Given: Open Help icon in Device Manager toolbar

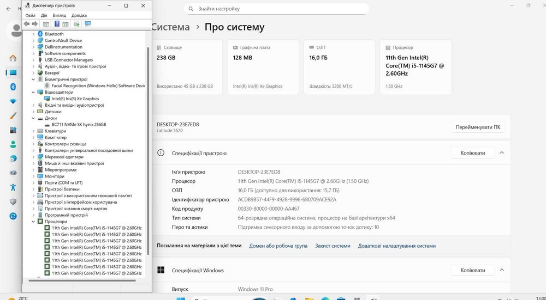Looking at the screenshot, I should 57,23.
